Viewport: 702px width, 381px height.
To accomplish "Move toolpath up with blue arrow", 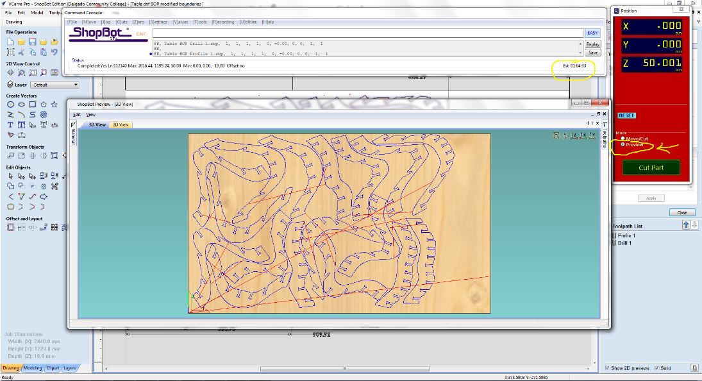I will pyautogui.click(x=686, y=225).
